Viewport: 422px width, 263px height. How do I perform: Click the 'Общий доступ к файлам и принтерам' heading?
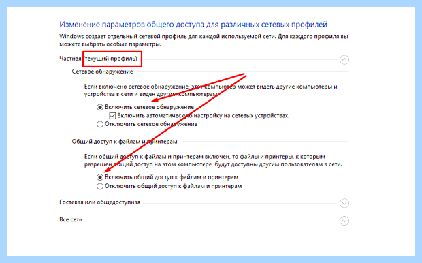click(x=125, y=142)
